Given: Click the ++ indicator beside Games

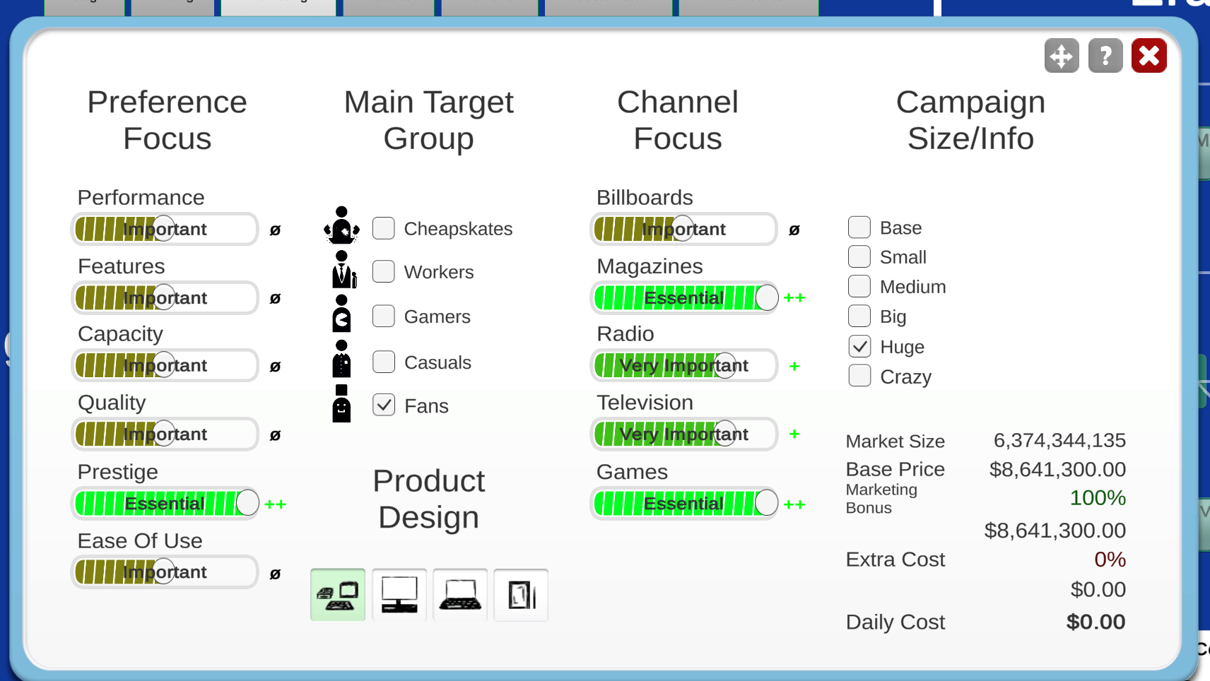Looking at the screenshot, I should pyautogui.click(x=794, y=504).
